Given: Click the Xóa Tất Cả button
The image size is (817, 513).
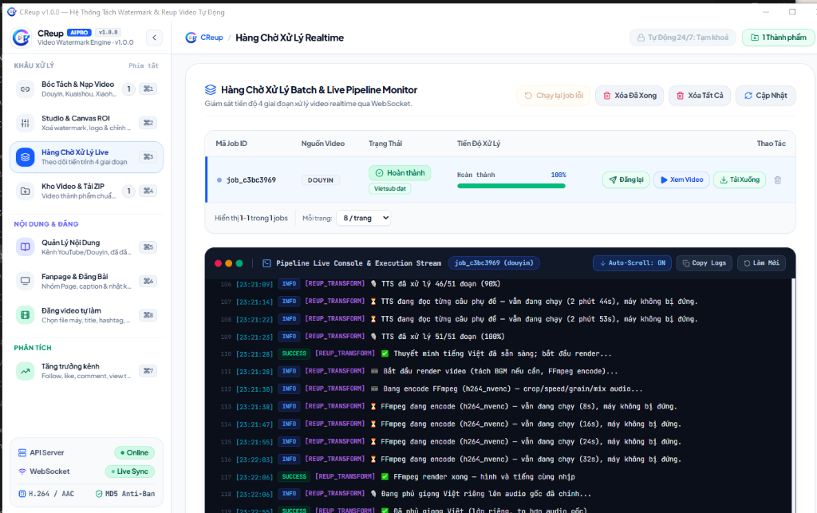Looking at the screenshot, I should pos(700,95).
